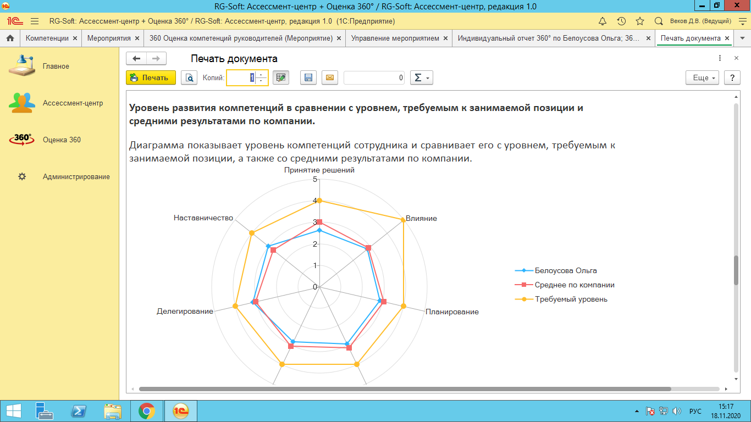Open help with the question mark button
Viewport: 751px width, 422px height.
click(x=732, y=77)
